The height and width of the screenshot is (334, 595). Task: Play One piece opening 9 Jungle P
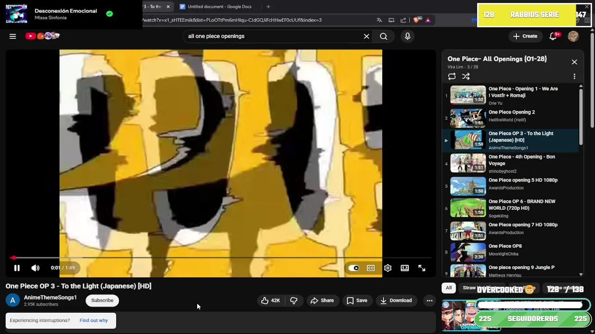click(x=511, y=270)
